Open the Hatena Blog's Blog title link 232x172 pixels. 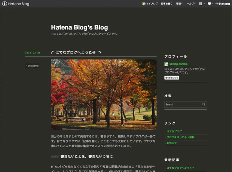click(x=79, y=27)
